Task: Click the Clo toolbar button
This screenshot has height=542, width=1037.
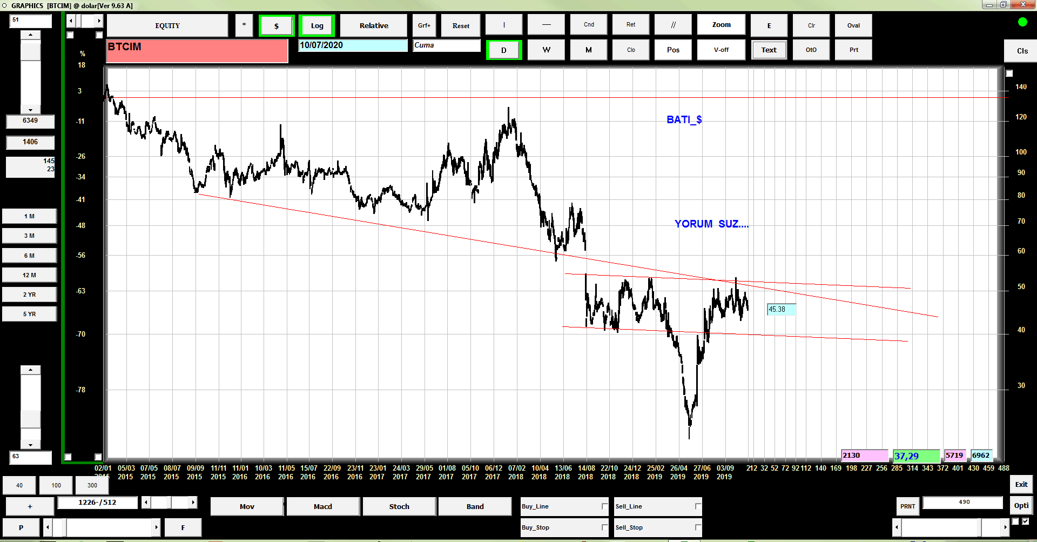Action: 631,50
